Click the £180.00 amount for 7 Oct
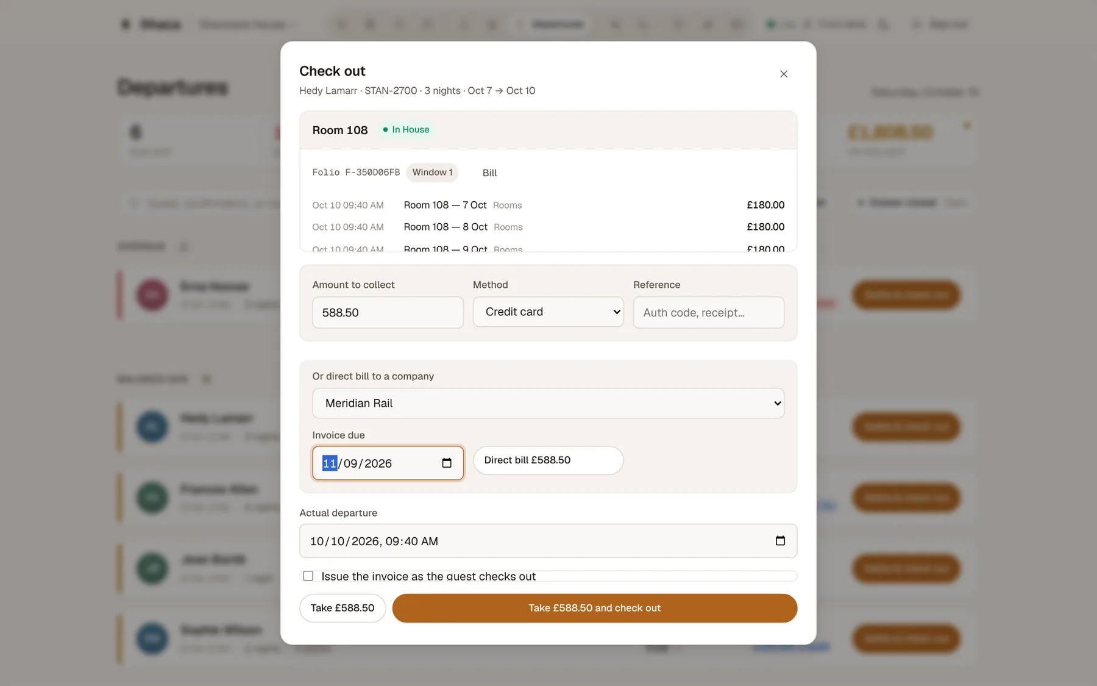The image size is (1097, 686). point(765,205)
